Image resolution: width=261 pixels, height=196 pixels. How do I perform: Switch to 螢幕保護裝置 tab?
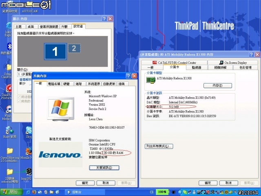(x=49, y=27)
